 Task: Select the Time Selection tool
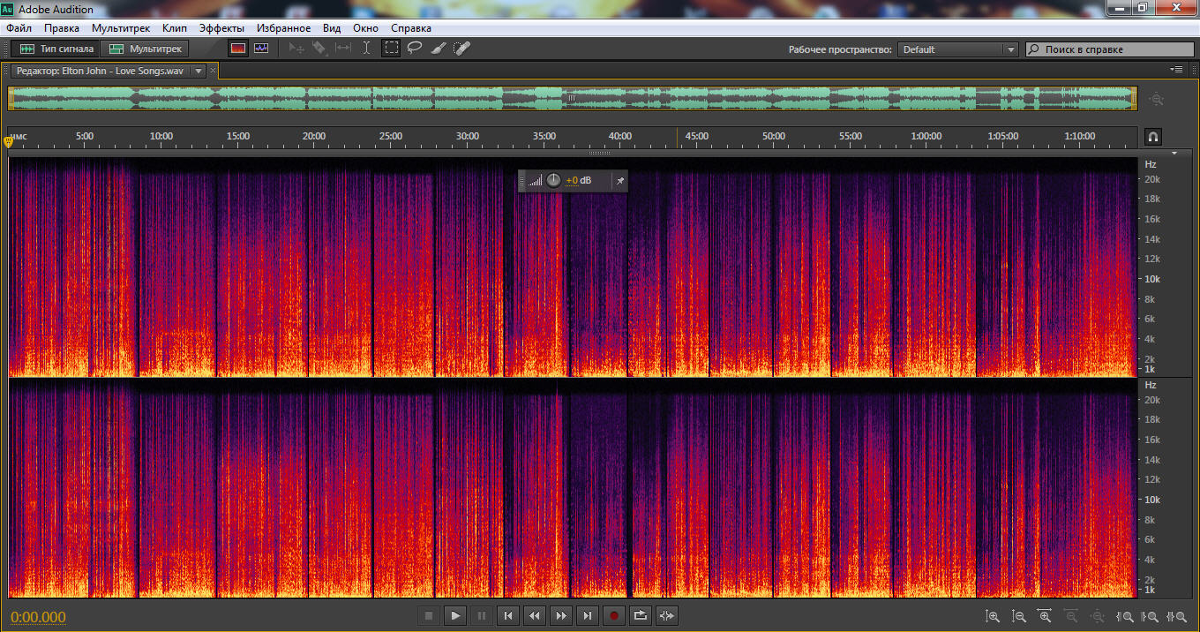367,49
